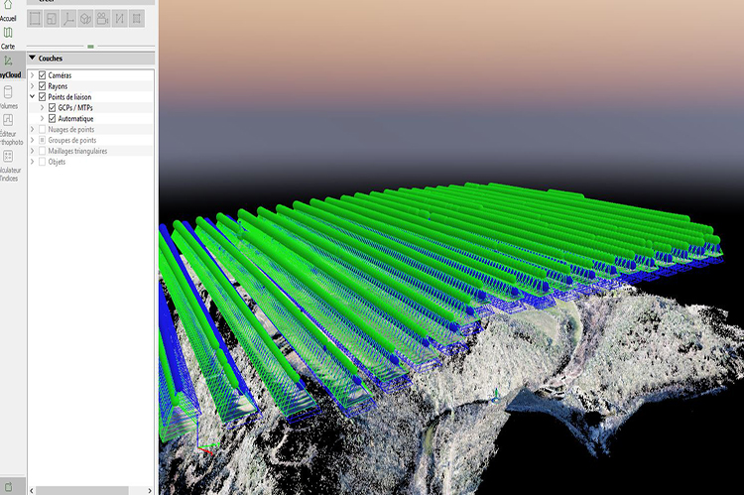The height and width of the screenshot is (495, 744).
Task: Expand the Caméras layer node
Action: tap(32, 75)
